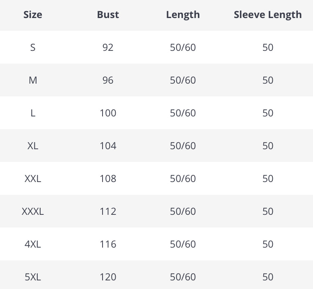This screenshot has width=313, height=289.
Task: Select the 4XL size cell
Action: click(x=33, y=244)
